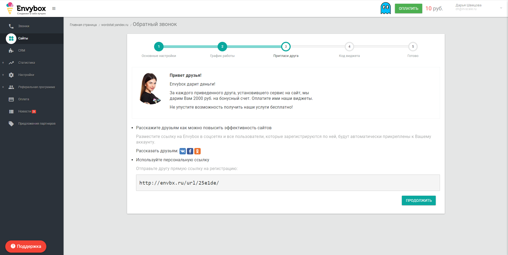Click the Сайты dashboard icon
508x255 pixels.
pos(11,38)
